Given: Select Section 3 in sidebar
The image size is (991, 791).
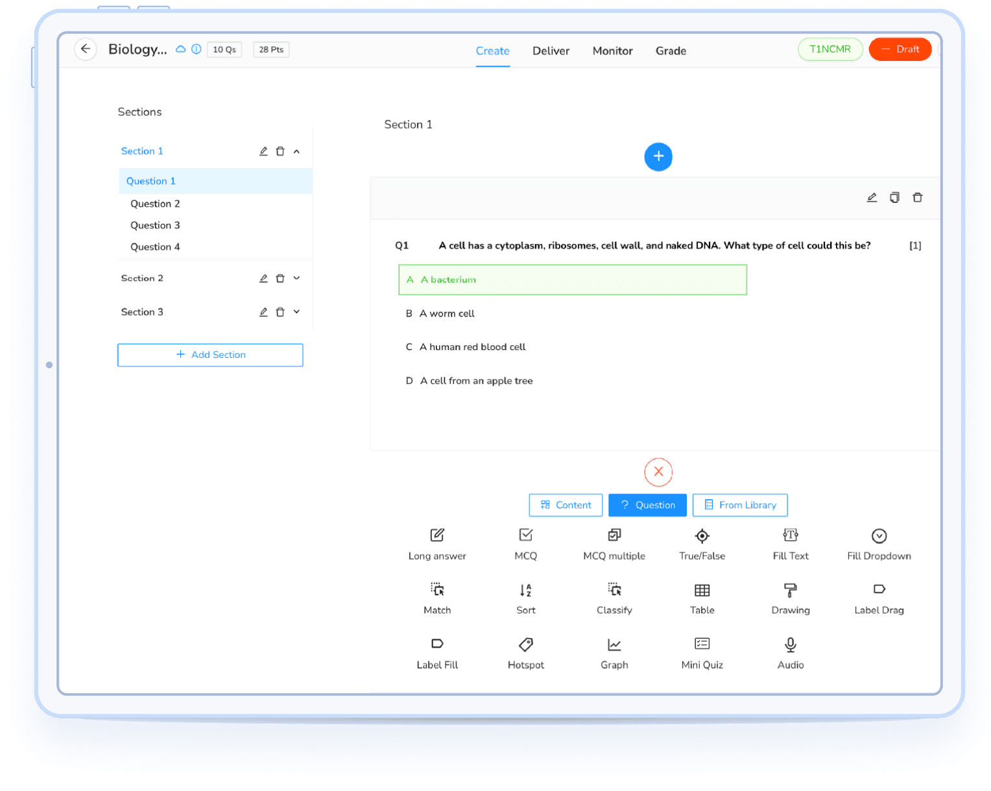Looking at the screenshot, I should pos(142,312).
